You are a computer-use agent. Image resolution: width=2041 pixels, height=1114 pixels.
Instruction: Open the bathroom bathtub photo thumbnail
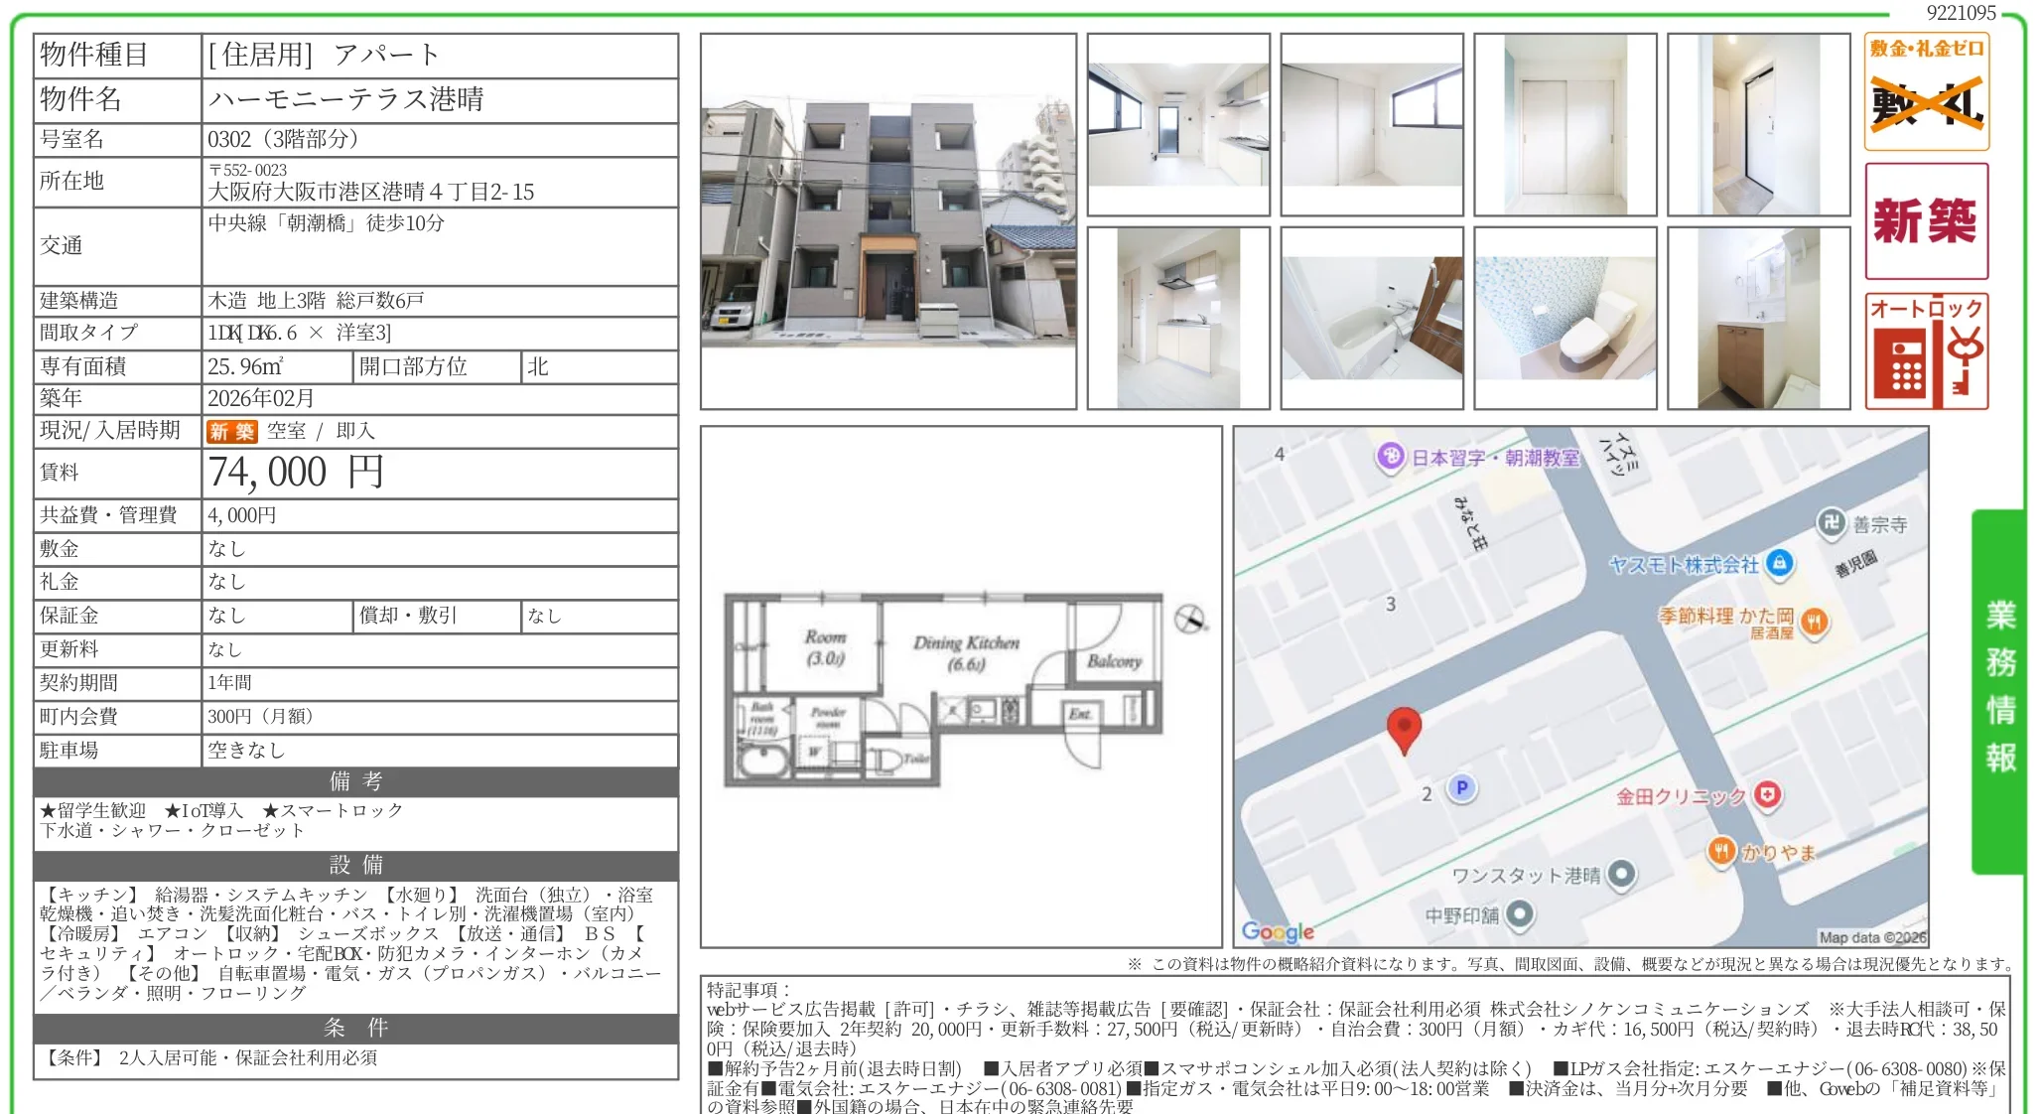pyautogui.click(x=1372, y=318)
